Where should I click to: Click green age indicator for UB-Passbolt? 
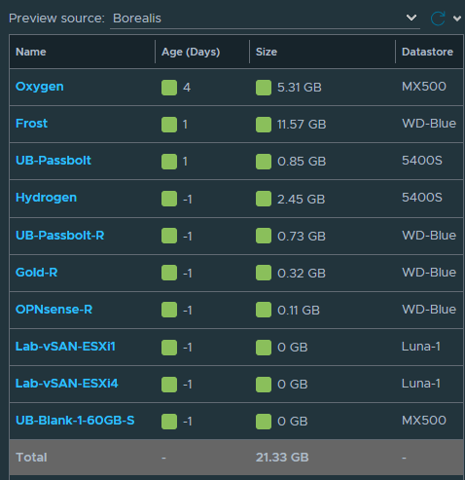[x=169, y=162]
